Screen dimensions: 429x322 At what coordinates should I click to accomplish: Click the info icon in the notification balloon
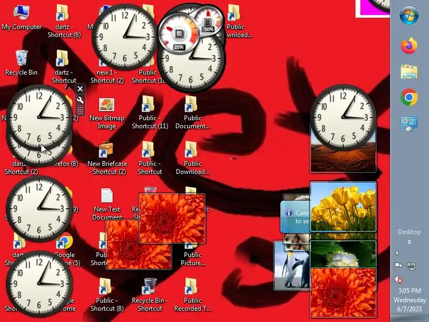(x=289, y=213)
